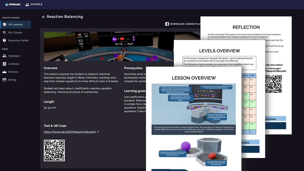Click the 'ADMIN' sidebar section label
This screenshot has height=171, width=304.
tap(5, 49)
